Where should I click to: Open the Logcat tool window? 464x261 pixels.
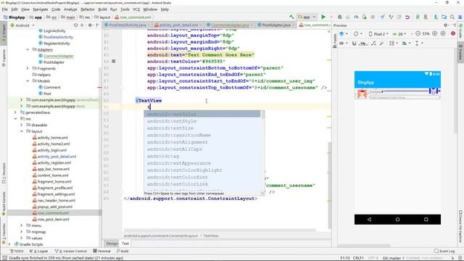click(x=39, y=251)
